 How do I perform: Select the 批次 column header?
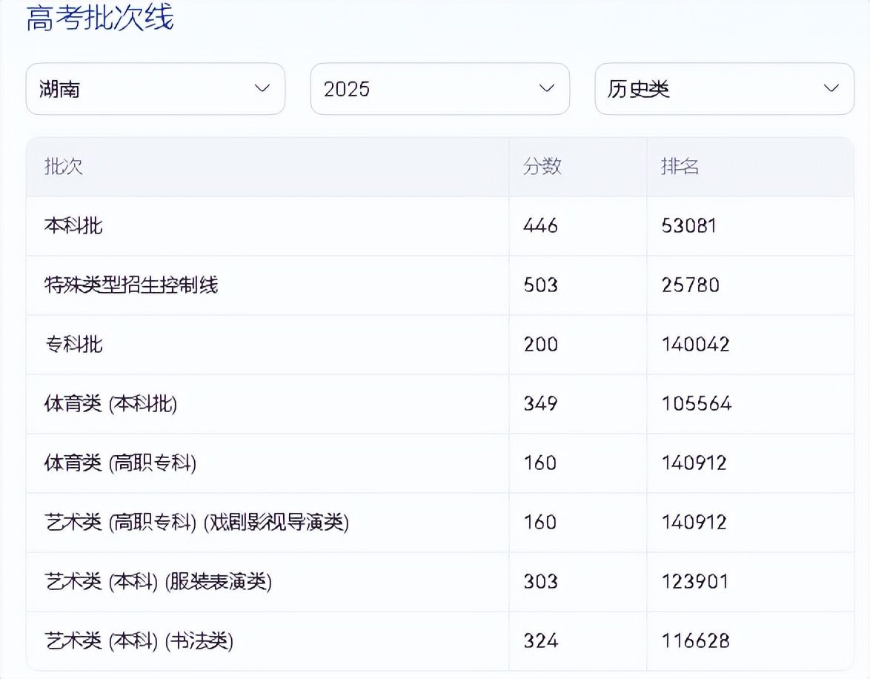[x=64, y=168]
